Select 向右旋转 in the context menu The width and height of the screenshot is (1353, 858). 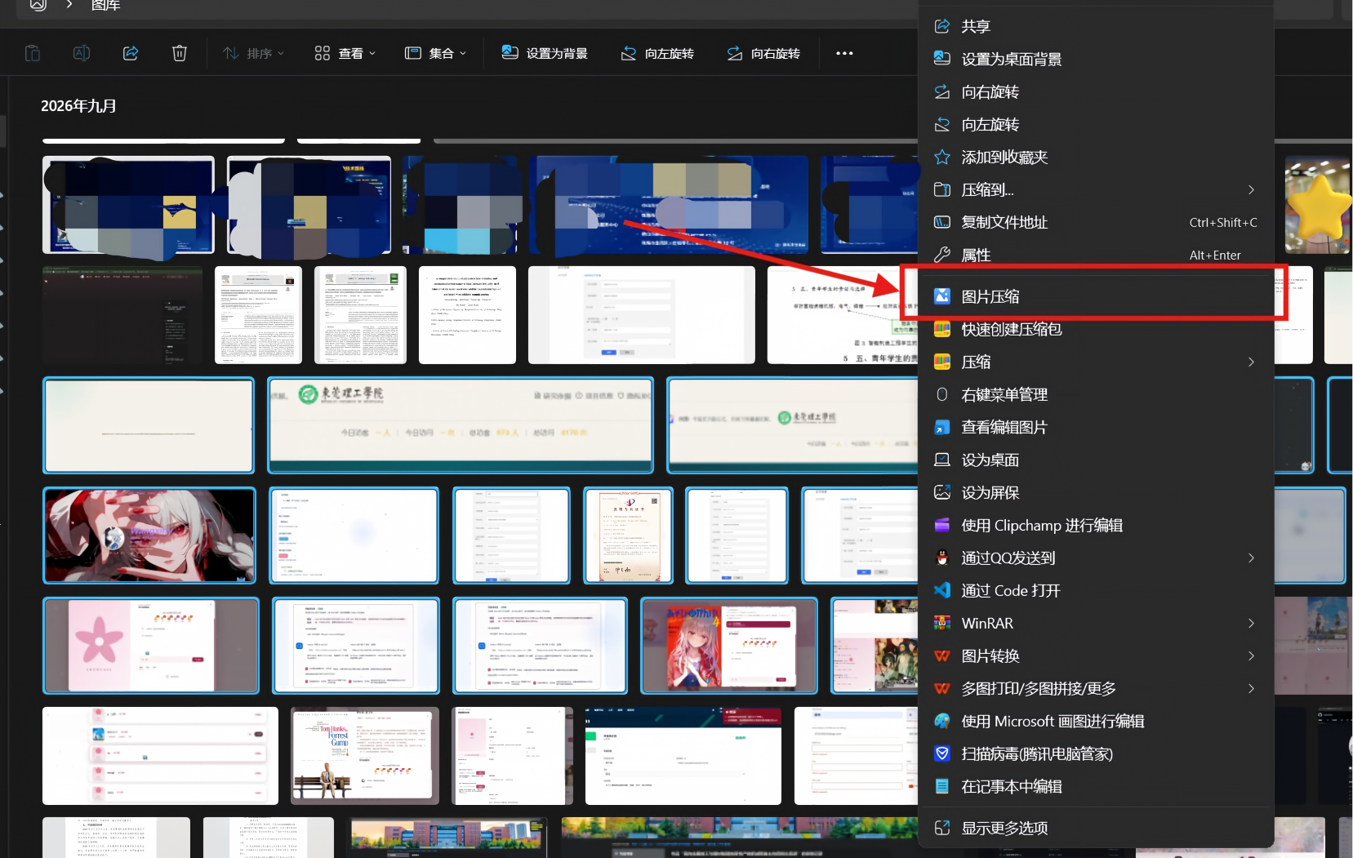pos(1096,91)
